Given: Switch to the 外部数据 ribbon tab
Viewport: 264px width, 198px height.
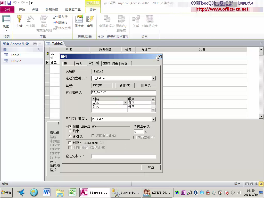Looking at the screenshot, I should [52, 10].
